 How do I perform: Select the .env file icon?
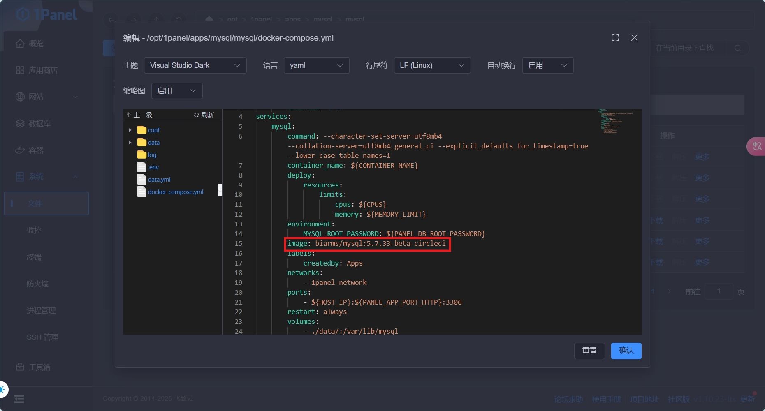(x=142, y=167)
